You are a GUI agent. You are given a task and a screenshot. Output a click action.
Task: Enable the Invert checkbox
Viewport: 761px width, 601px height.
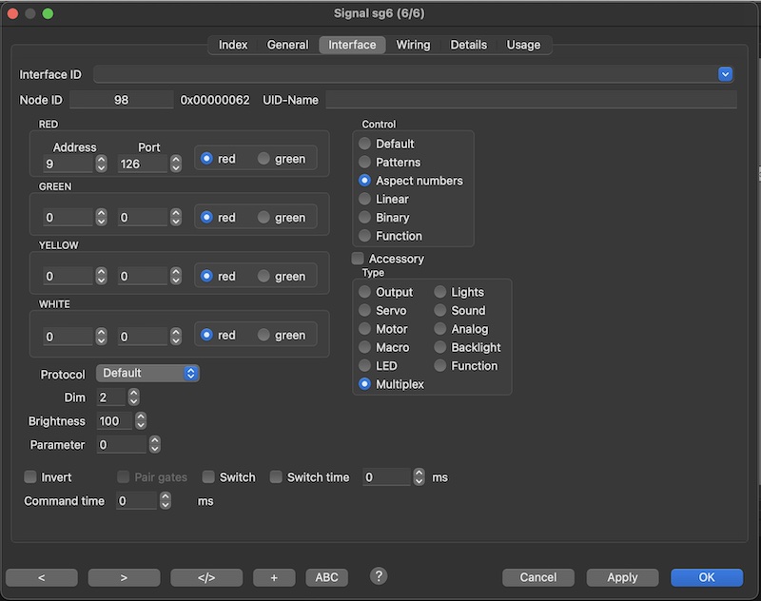(x=30, y=477)
